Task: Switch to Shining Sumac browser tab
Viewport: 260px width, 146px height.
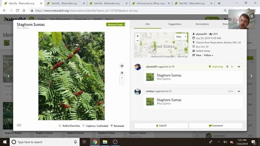Action: 151,3
